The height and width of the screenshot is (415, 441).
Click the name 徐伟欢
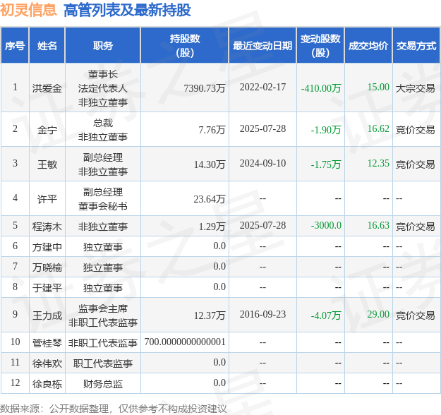point(47,363)
